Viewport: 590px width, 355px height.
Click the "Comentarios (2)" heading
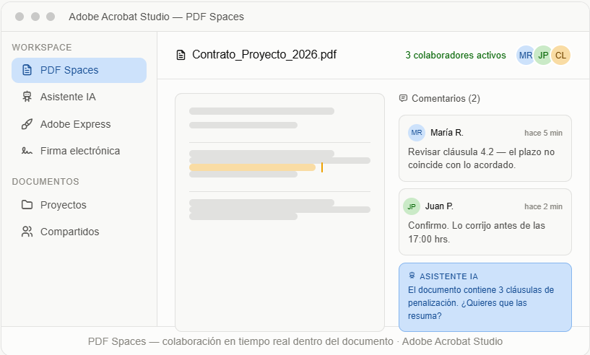(446, 99)
